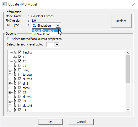Open the hierarchy level dropdown

click(x=57, y=45)
